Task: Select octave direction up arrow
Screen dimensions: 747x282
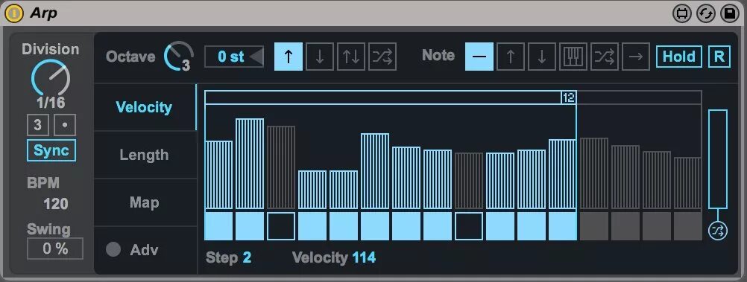Action: coord(289,57)
